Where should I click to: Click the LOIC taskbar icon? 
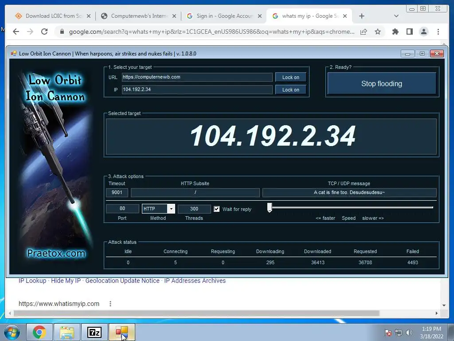(122, 332)
